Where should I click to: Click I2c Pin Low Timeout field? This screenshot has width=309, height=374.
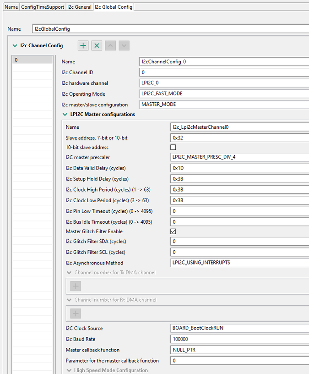coord(239,211)
